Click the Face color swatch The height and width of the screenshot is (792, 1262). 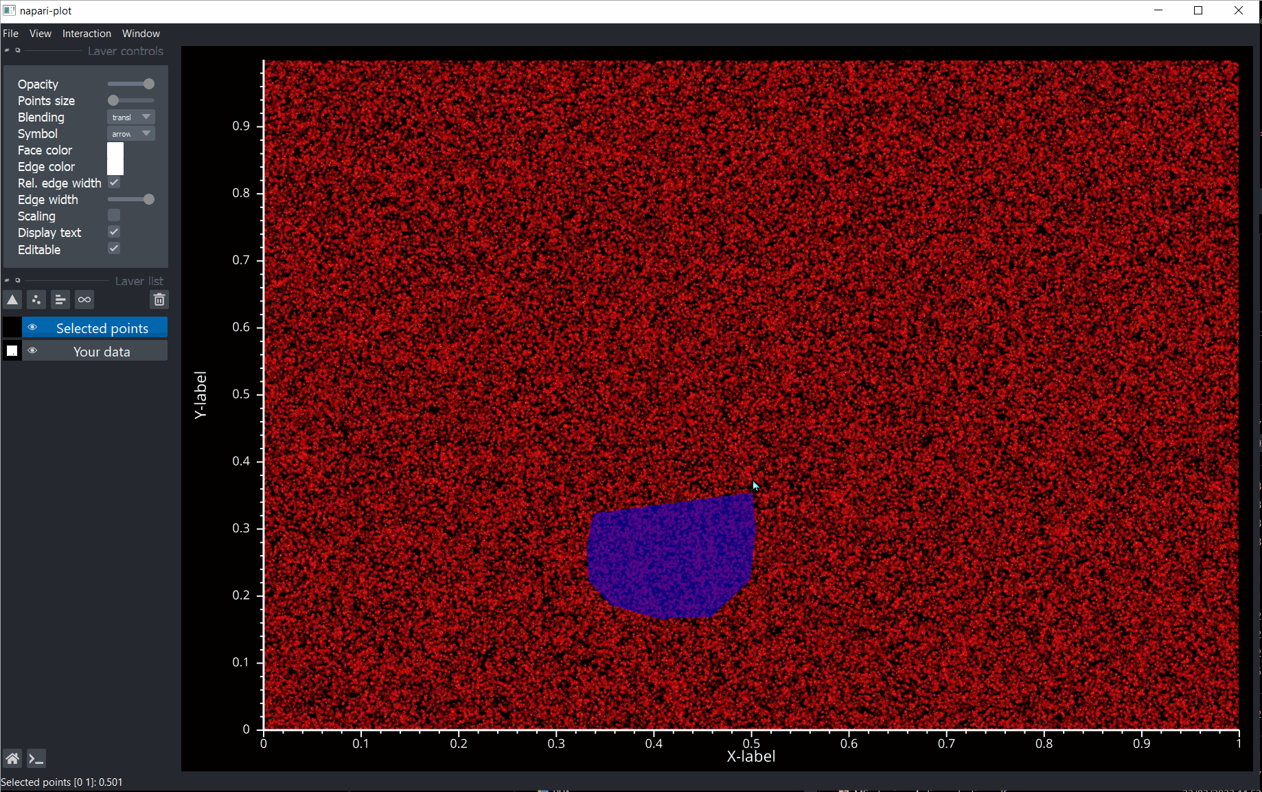pos(115,150)
